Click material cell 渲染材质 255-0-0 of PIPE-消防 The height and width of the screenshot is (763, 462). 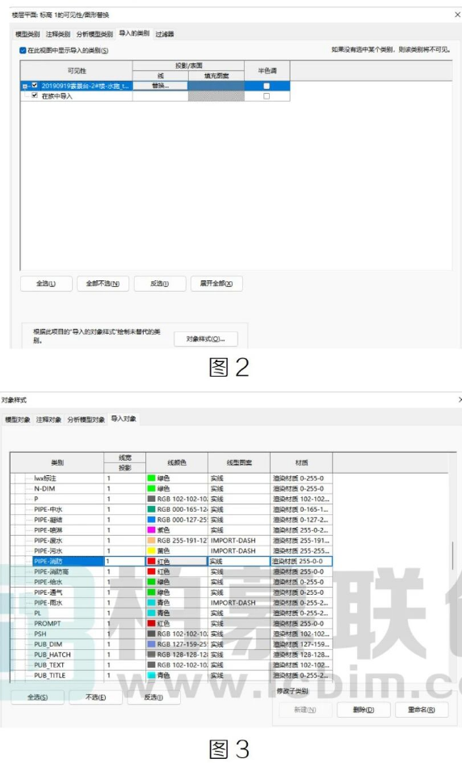click(301, 561)
